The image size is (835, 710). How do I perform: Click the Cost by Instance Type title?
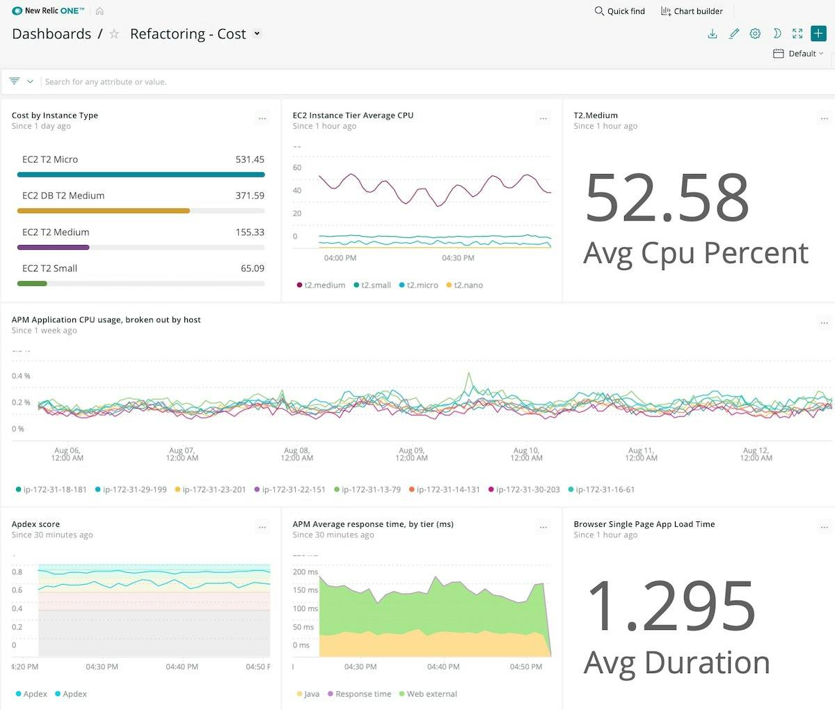pos(55,116)
